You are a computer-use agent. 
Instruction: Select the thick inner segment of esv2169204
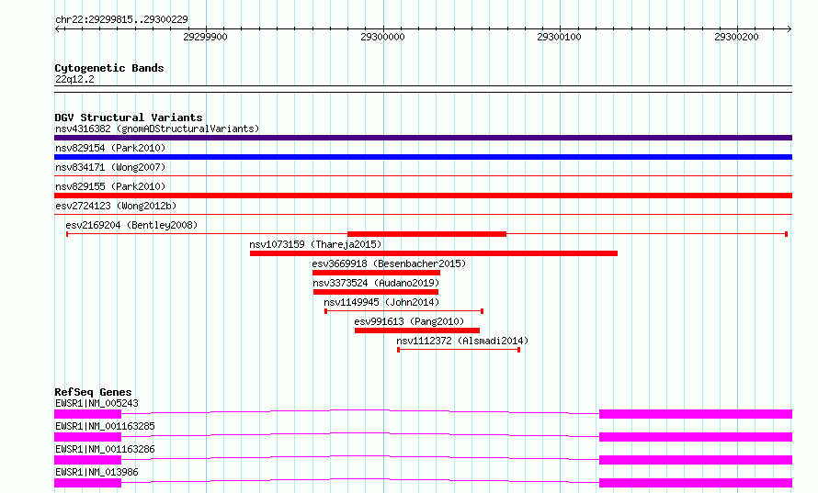click(426, 234)
